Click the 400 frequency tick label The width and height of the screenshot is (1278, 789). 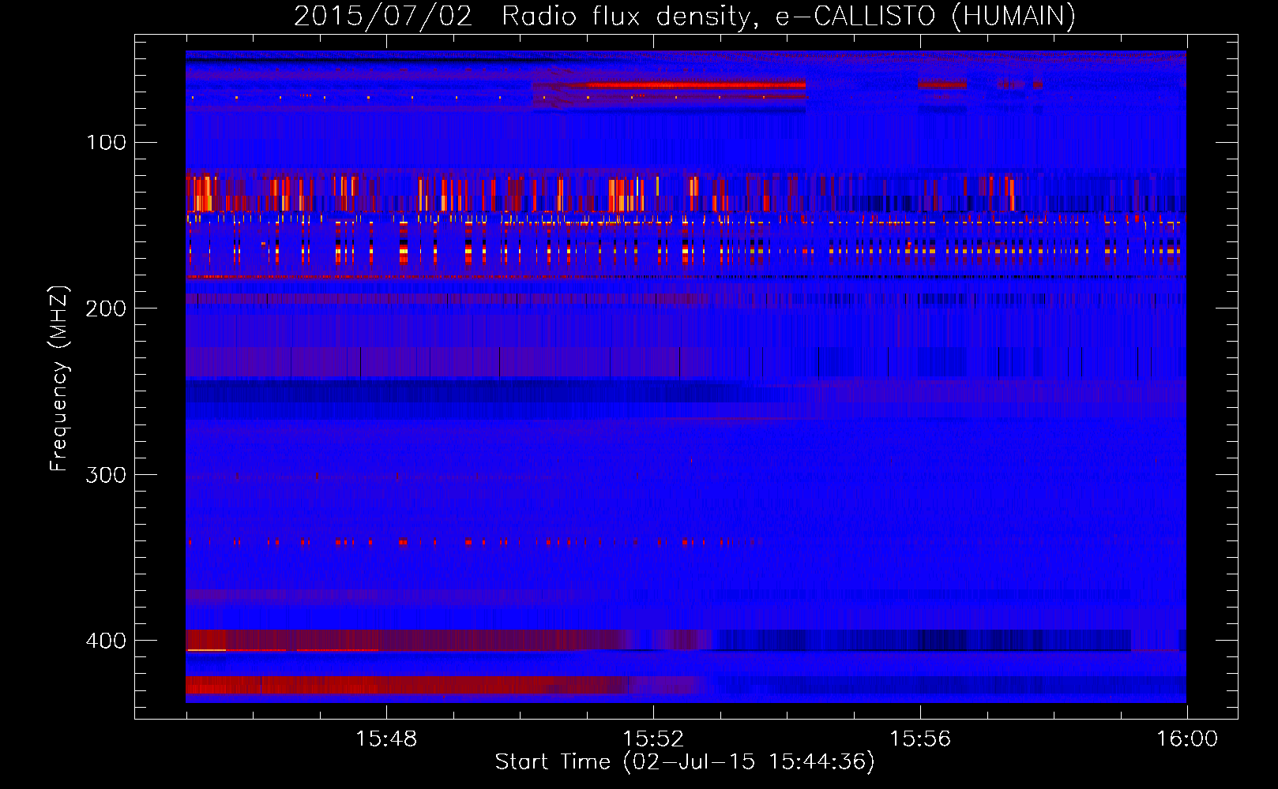106,641
